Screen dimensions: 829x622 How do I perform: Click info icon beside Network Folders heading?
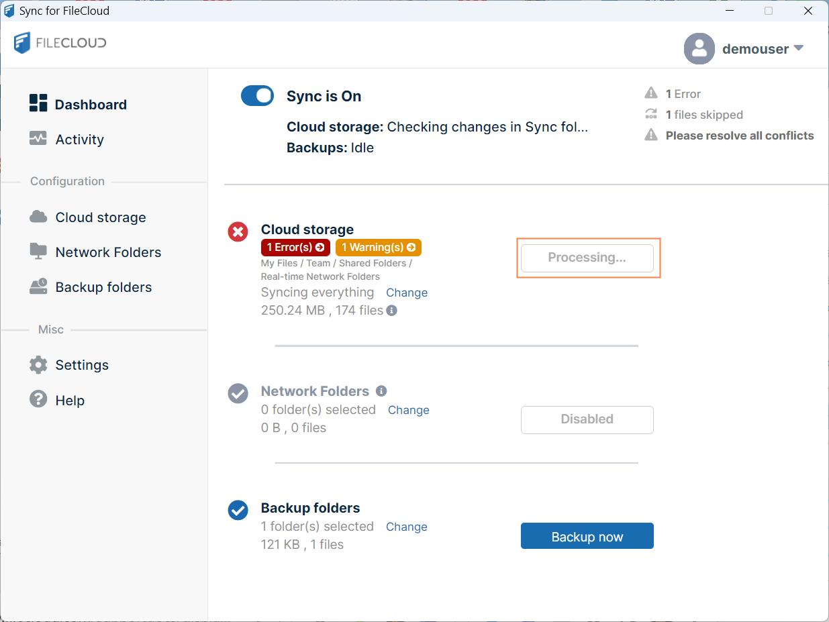coord(381,391)
